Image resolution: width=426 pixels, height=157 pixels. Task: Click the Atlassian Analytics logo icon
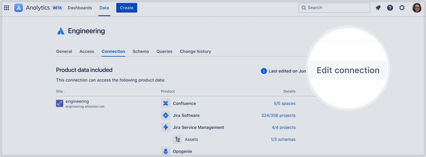18,8
